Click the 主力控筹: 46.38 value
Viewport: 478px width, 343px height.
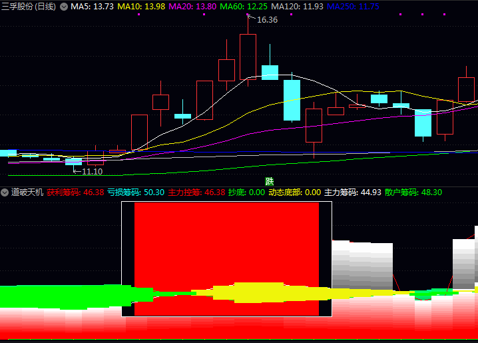coord(196,192)
